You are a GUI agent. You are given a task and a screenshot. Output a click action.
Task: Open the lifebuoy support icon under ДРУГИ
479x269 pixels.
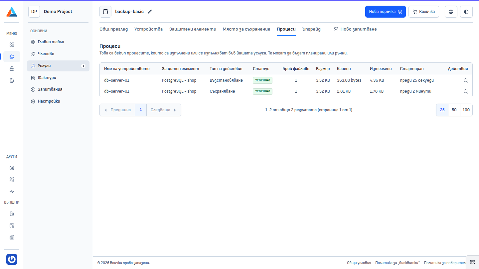click(x=12, y=168)
